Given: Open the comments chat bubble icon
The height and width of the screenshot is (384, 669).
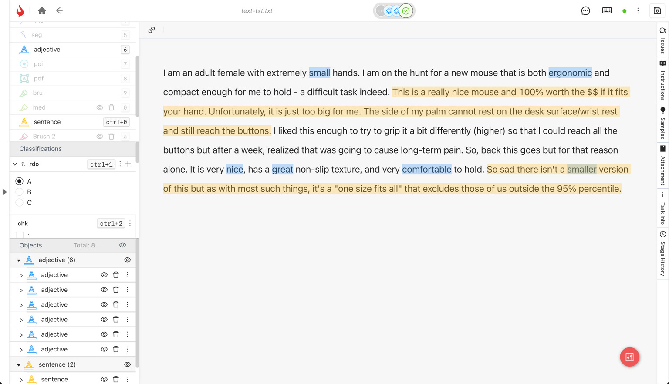Looking at the screenshot, I should click(x=585, y=10).
